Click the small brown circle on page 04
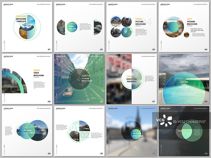This screenshot has width=211, height=158. click(x=186, y=35)
